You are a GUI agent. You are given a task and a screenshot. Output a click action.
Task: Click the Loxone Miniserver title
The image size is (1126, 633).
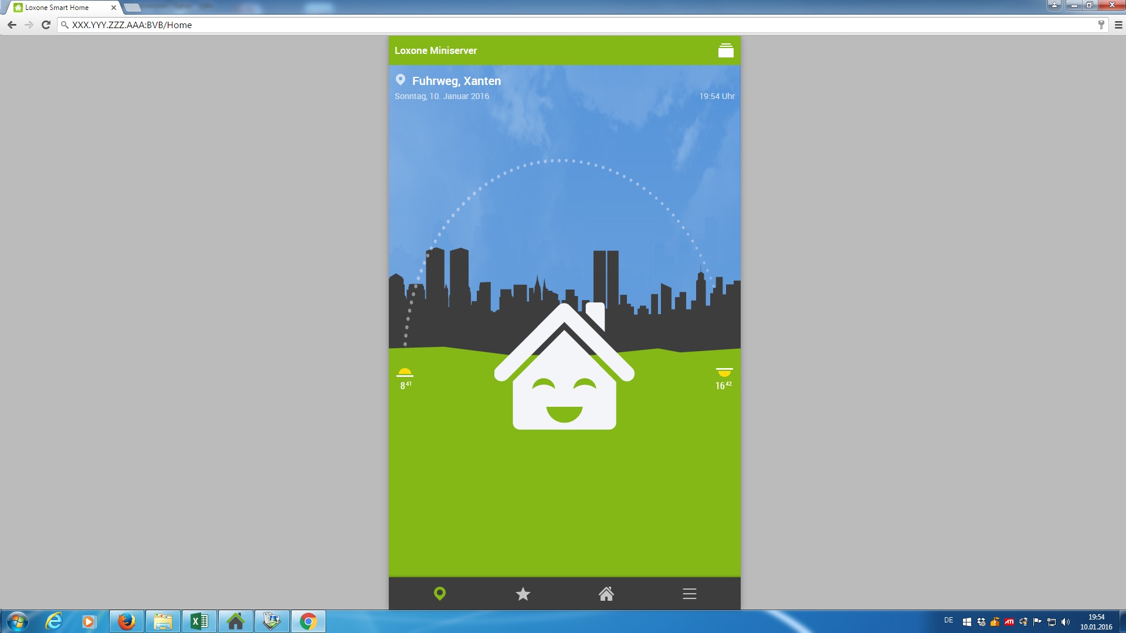[x=436, y=50]
